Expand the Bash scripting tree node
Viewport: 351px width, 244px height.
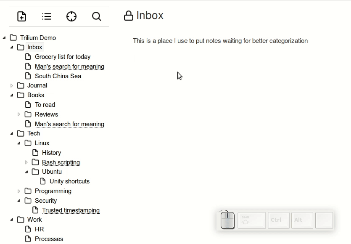pyautogui.click(x=26, y=162)
